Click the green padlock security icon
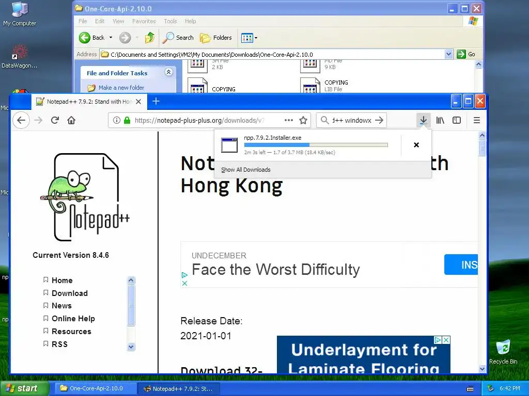 tap(127, 120)
